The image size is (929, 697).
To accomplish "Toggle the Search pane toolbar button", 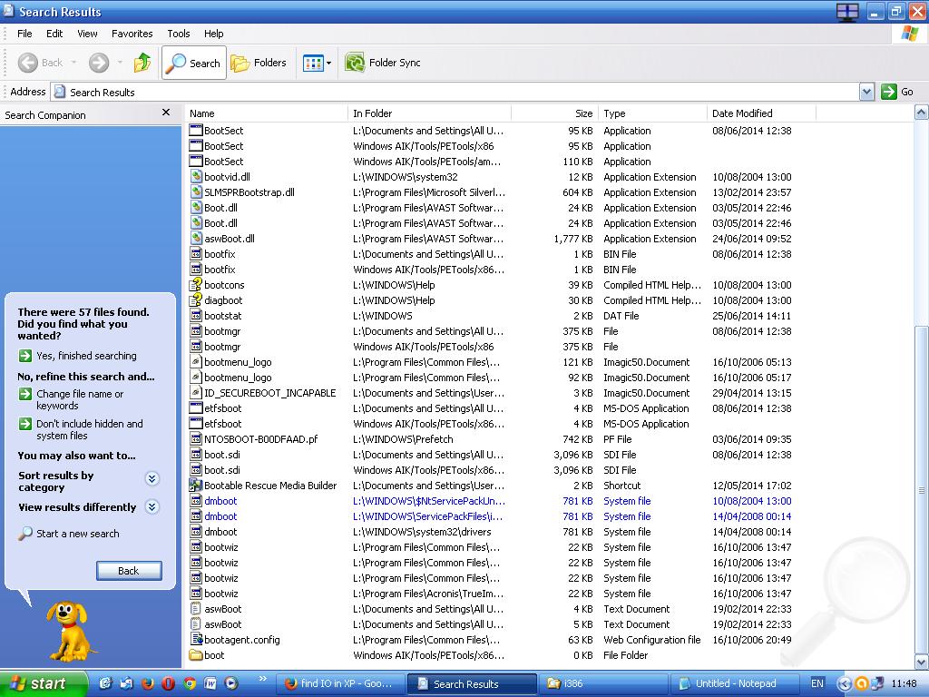I will click(x=194, y=63).
